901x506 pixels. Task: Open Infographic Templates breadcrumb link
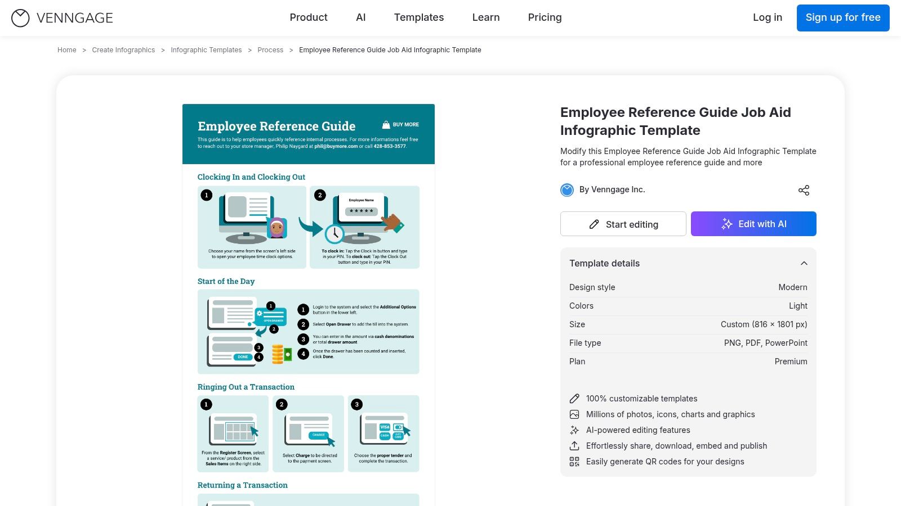coord(206,50)
